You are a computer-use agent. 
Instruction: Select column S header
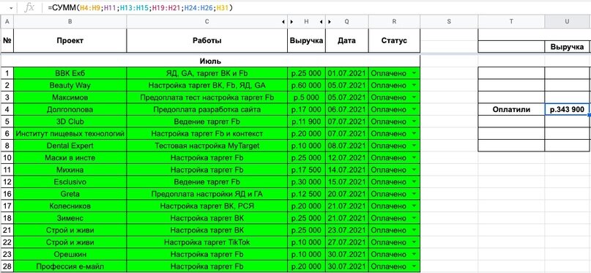[449, 22]
